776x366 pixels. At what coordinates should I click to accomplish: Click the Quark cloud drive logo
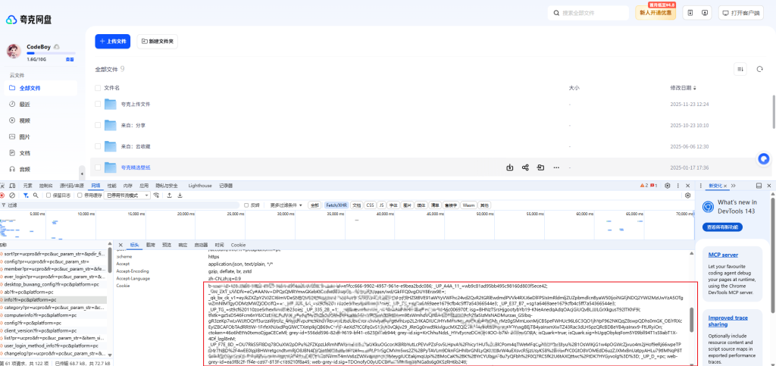pos(29,19)
